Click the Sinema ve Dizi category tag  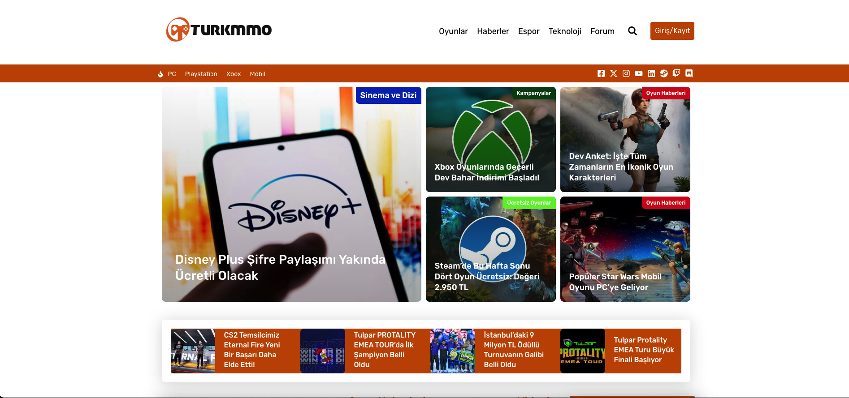[x=388, y=95]
